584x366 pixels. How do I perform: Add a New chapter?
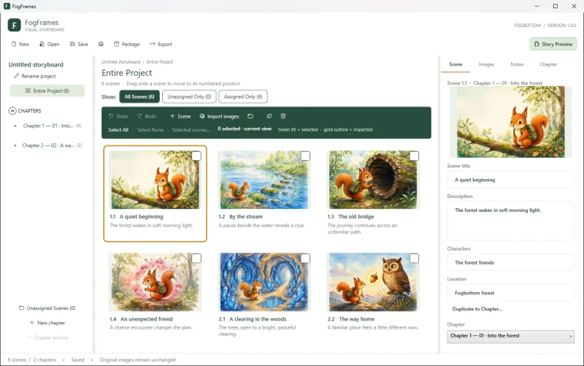(47, 323)
